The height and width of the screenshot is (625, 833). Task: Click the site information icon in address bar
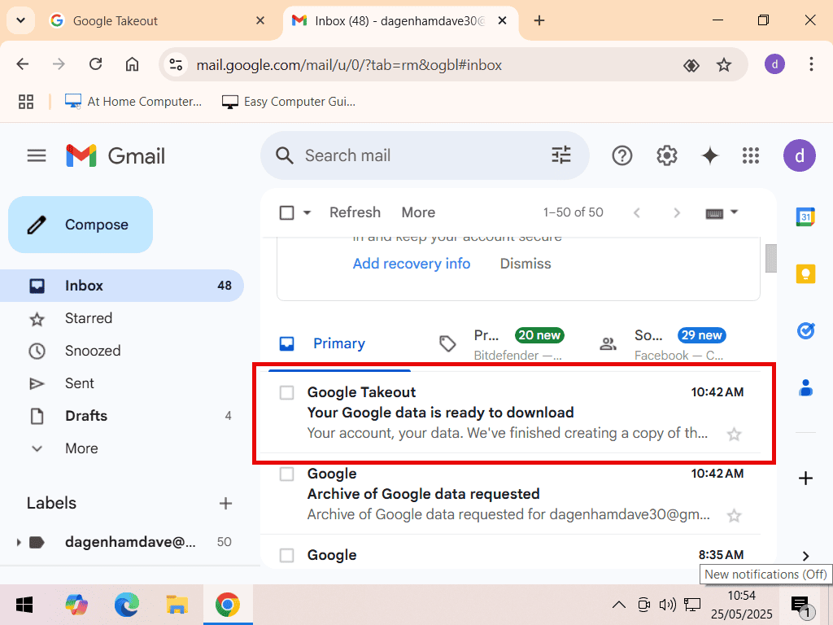pos(176,65)
